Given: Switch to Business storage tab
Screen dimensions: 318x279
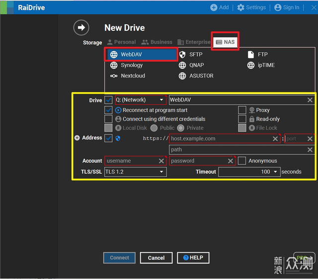Looking at the screenshot, I should pyautogui.click(x=157, y=42).
